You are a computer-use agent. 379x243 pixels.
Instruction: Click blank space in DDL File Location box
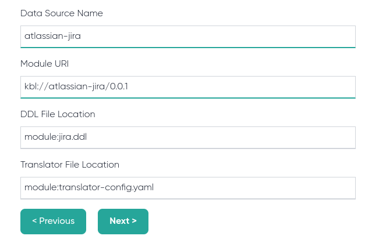coord(221,137)
